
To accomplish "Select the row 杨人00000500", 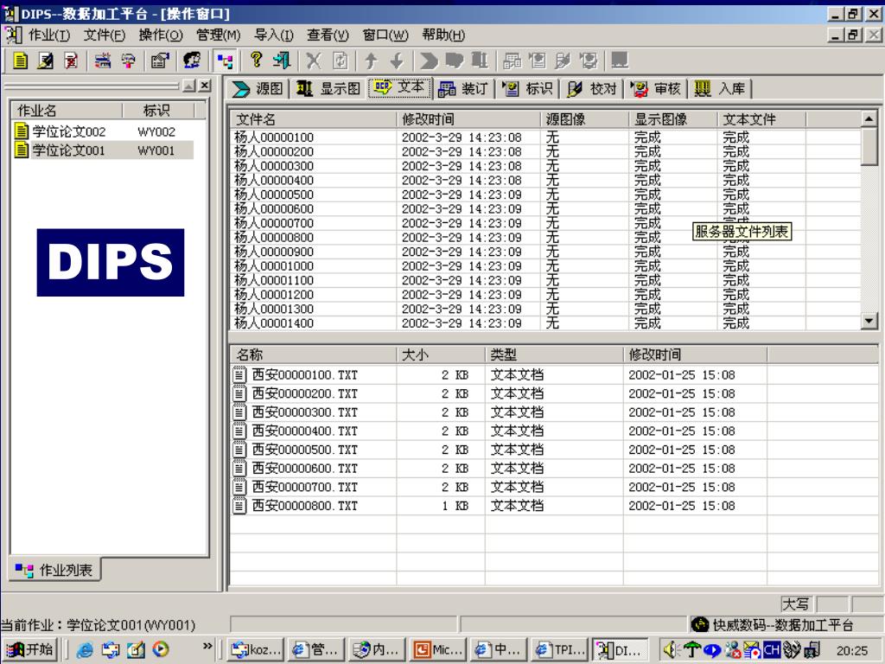I will [x=546, y=195].
